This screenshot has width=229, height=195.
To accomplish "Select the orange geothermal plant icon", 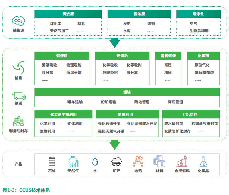I will tap(138, 162).
